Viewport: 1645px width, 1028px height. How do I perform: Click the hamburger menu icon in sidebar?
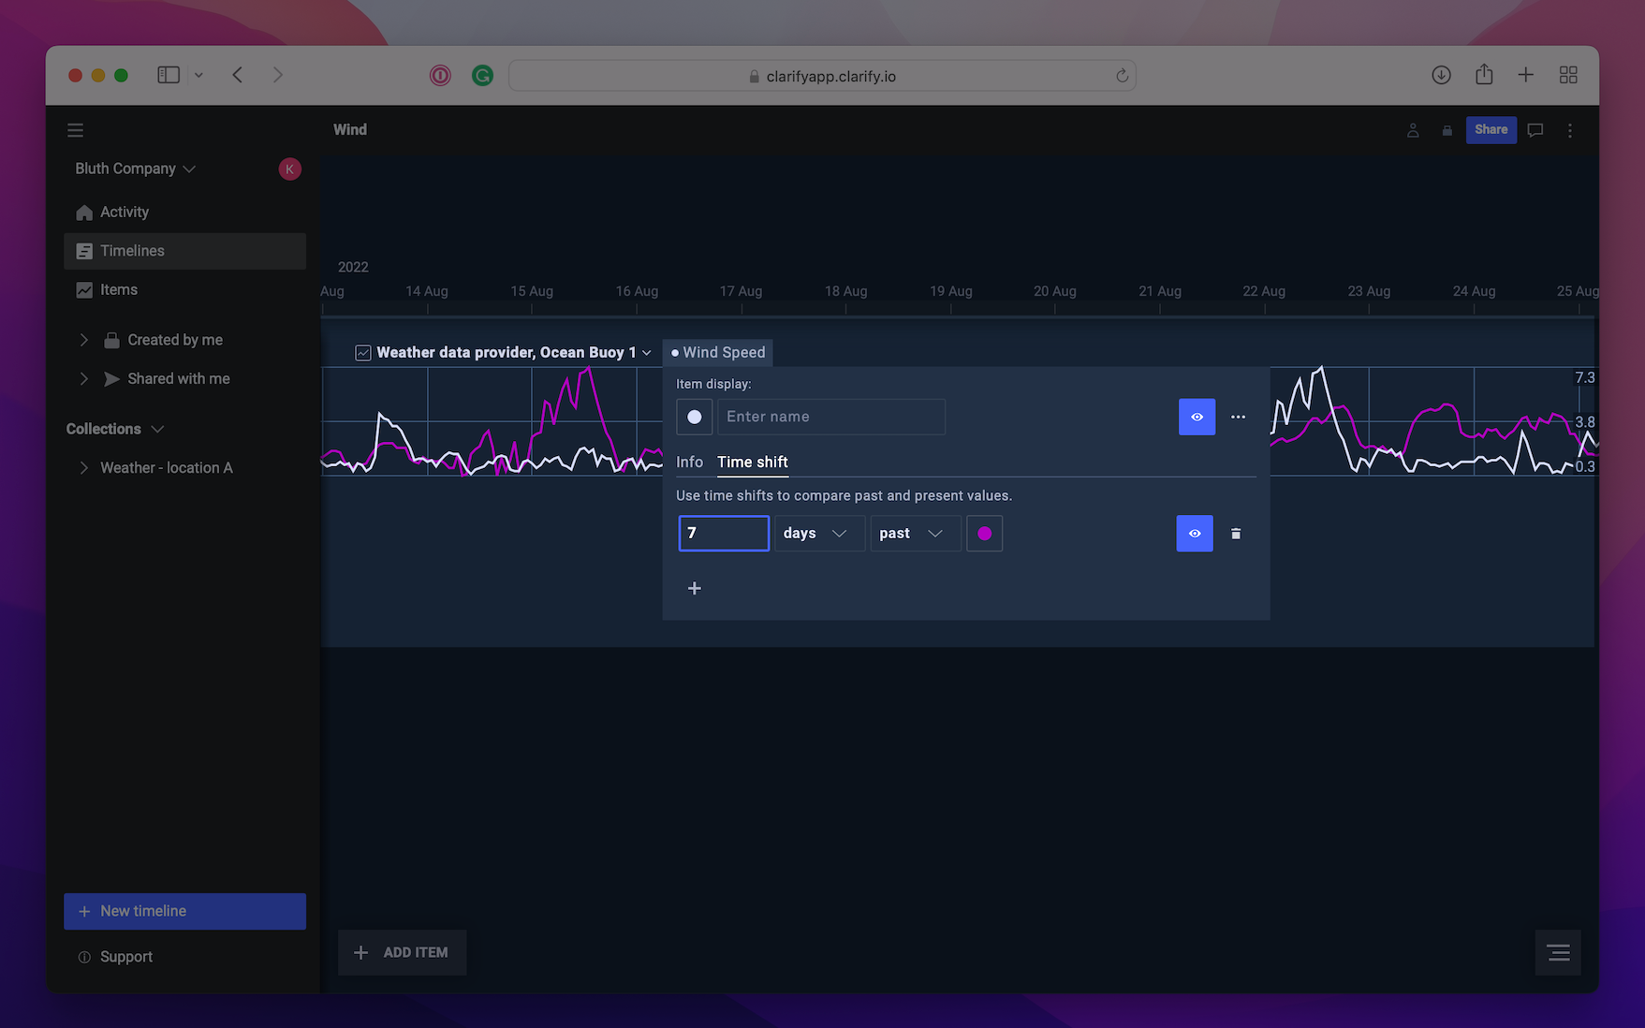point(76,130)
